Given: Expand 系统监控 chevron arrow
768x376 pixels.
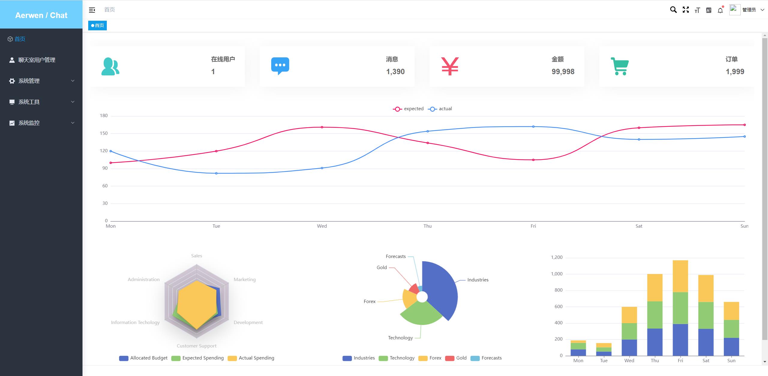Looking at the screenshot, I should pyautogui.click(x=73, y=123).
